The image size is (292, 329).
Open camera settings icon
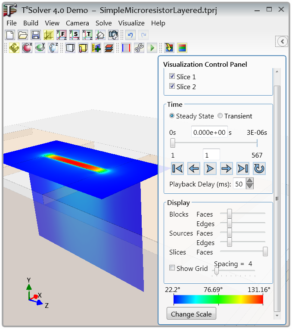pyautogui.click(x=113, y=35)
